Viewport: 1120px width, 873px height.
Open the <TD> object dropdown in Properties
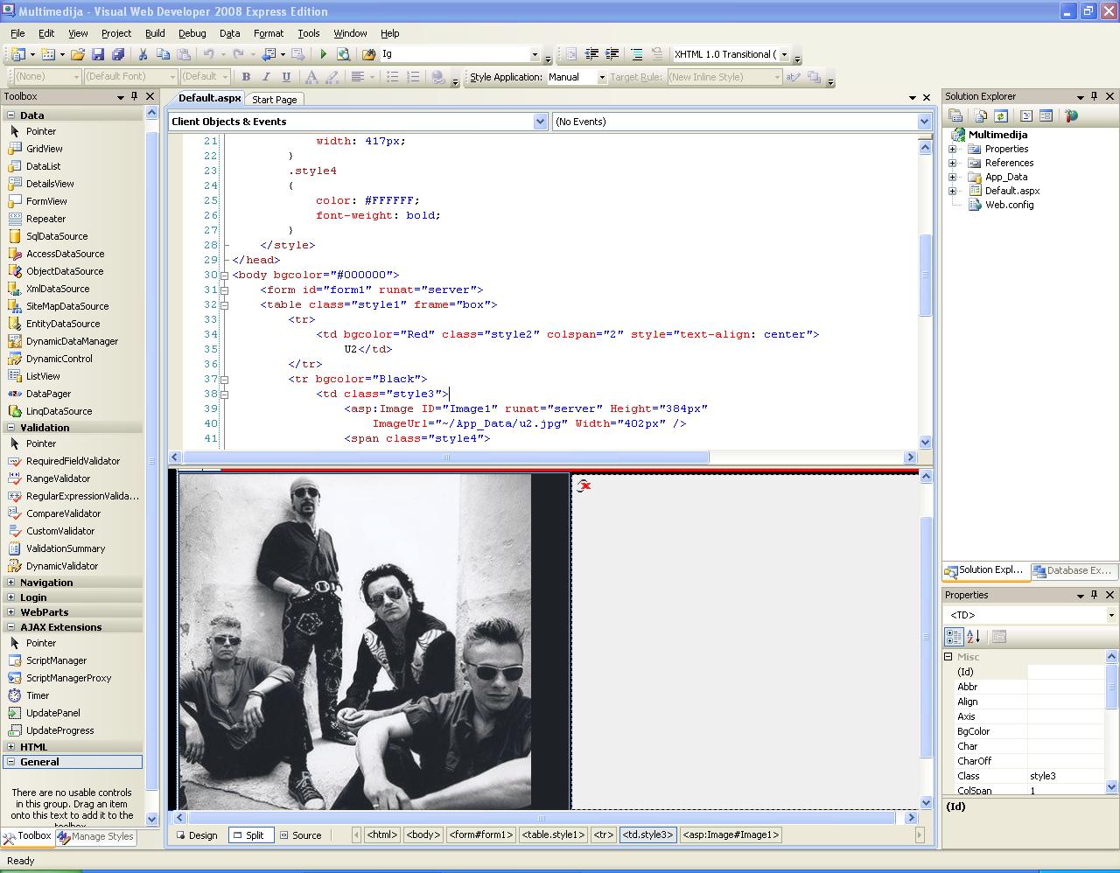[x=1111, y=615]
